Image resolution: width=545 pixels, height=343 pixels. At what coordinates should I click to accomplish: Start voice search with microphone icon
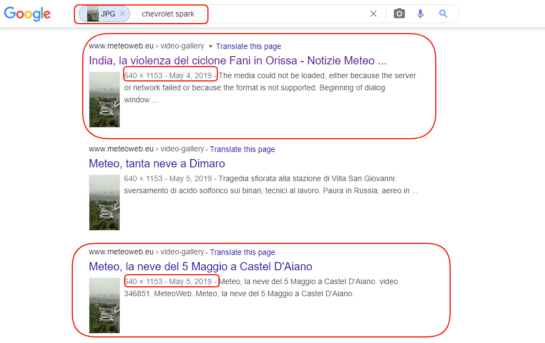click(420, 14)
